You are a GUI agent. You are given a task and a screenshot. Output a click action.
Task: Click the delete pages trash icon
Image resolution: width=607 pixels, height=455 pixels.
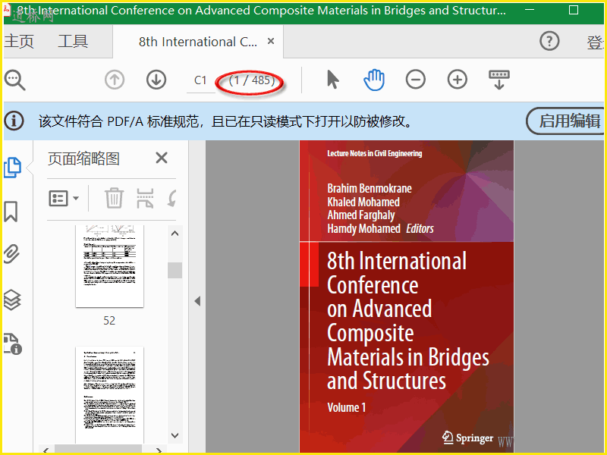tap(115, 198)
